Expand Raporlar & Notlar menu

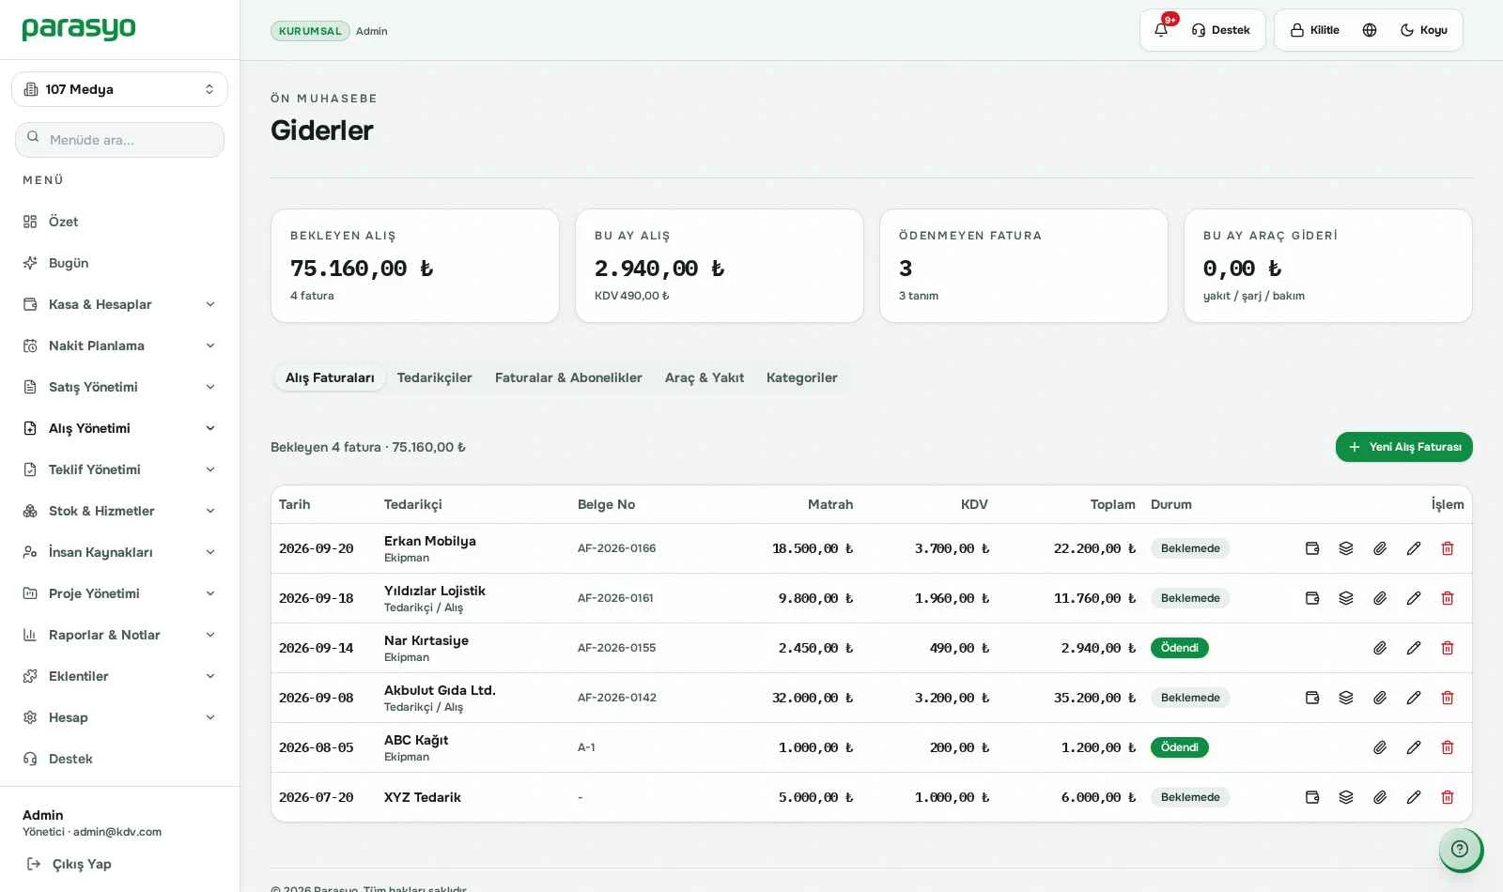tap(119, 635)
